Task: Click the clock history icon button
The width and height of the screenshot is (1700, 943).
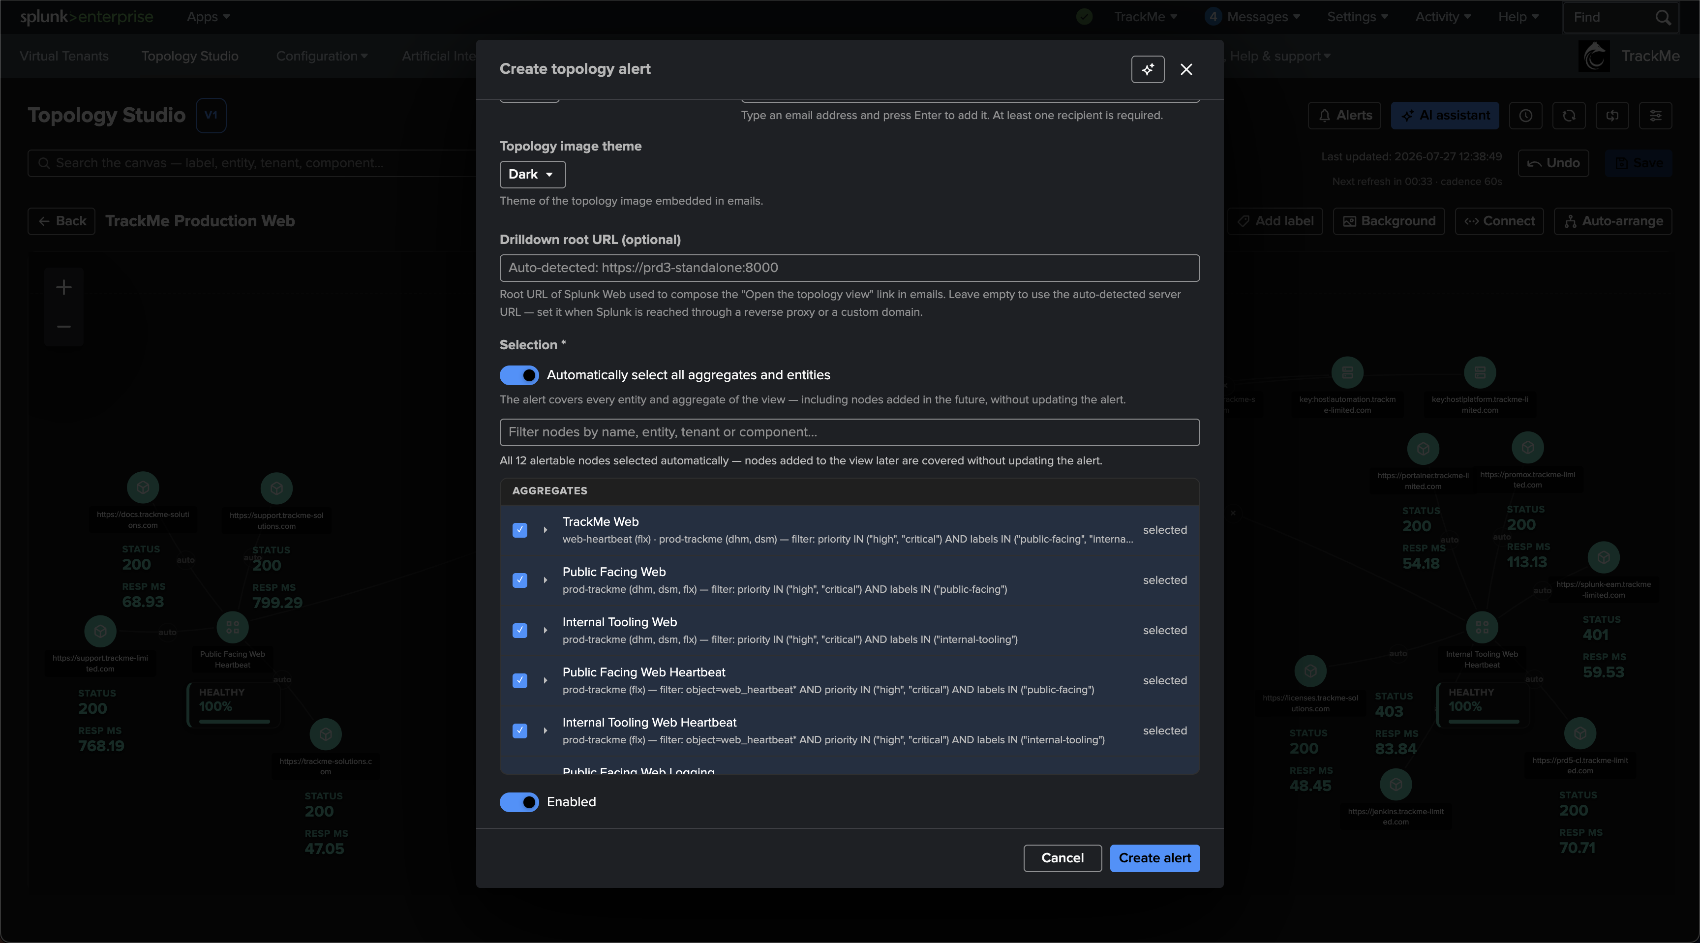Action: [1525, 116]
